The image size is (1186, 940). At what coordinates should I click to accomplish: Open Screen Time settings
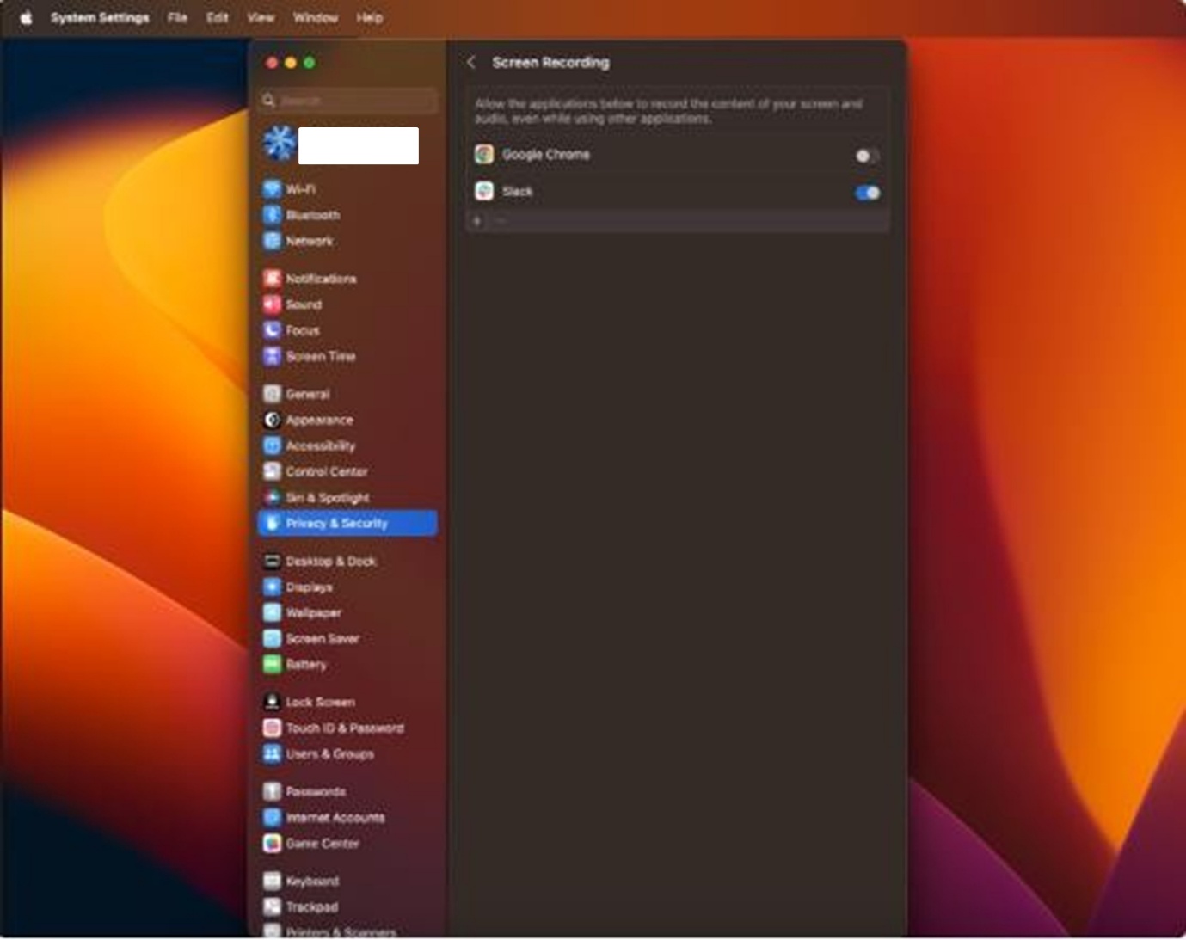321,356
